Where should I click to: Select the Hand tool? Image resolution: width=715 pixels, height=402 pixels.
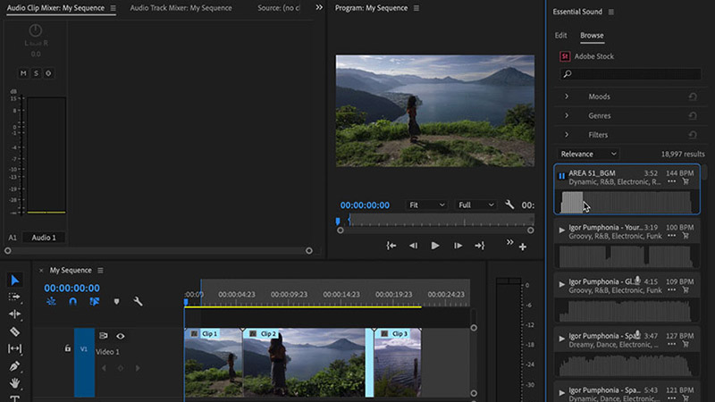click(14, 383)
